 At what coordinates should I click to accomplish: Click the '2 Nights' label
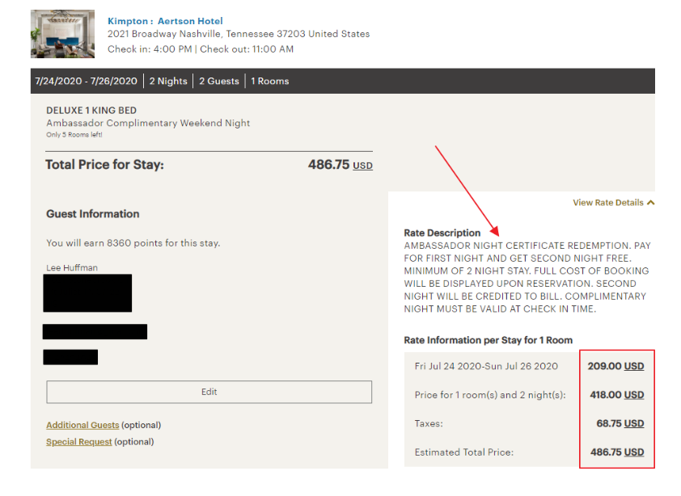coord(168,81)
